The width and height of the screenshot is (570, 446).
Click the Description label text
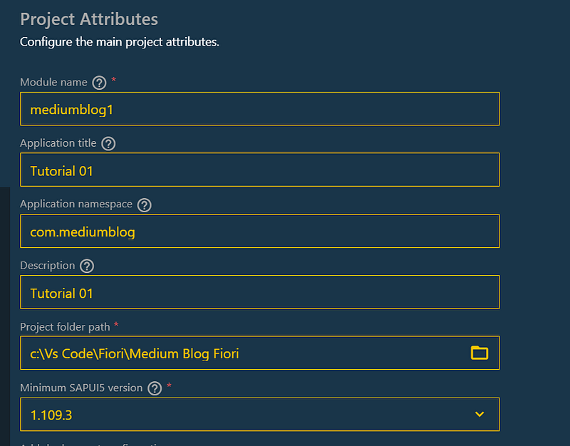47,266
